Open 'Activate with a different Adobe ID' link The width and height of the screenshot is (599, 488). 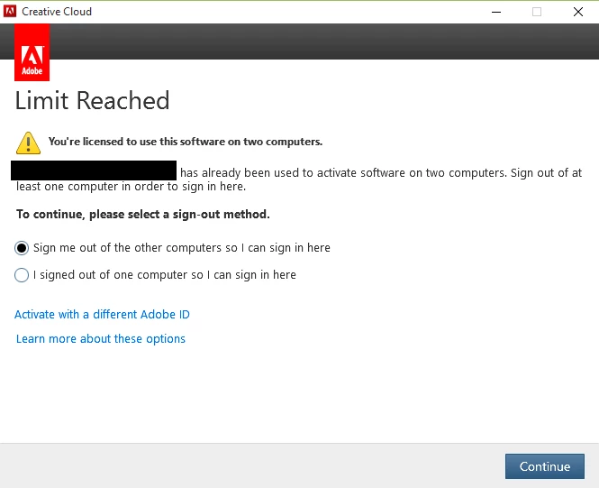click(102, 315)
